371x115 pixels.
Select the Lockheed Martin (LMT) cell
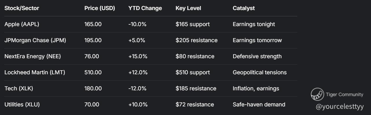pos(35,73)
